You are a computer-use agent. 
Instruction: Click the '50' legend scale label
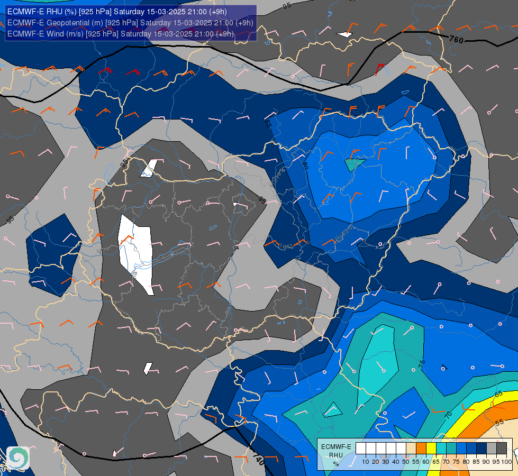pyautogui.click(x=406, y=462)
